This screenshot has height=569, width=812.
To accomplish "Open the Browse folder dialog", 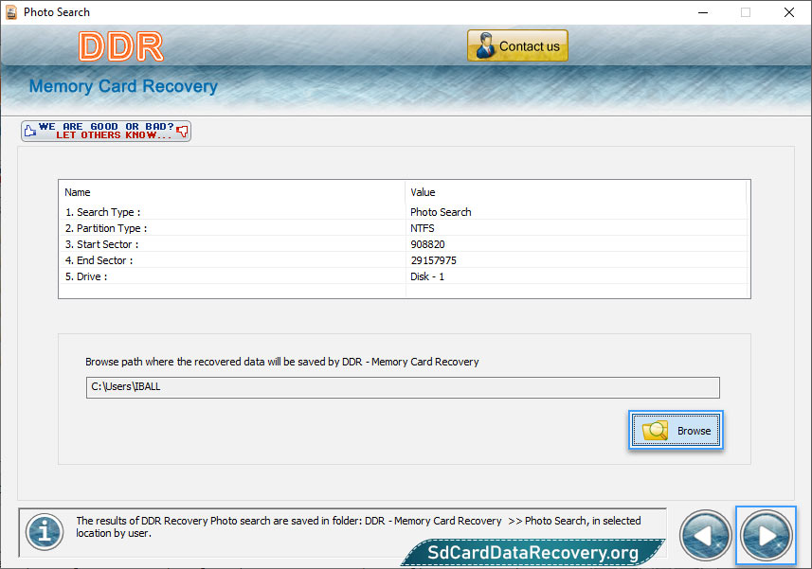I will pyautogui.click(x=676, y=430).
